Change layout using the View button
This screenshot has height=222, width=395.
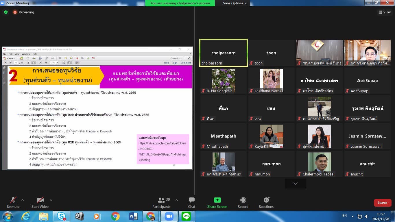point(385,12)
